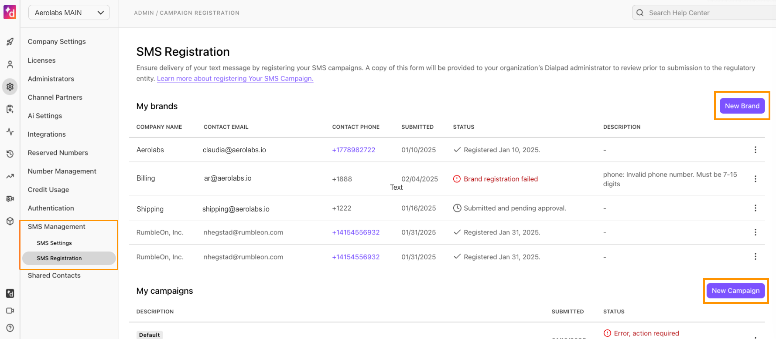776x339 pixels.
Task: Open Company Settings
Action: (57, 41)
